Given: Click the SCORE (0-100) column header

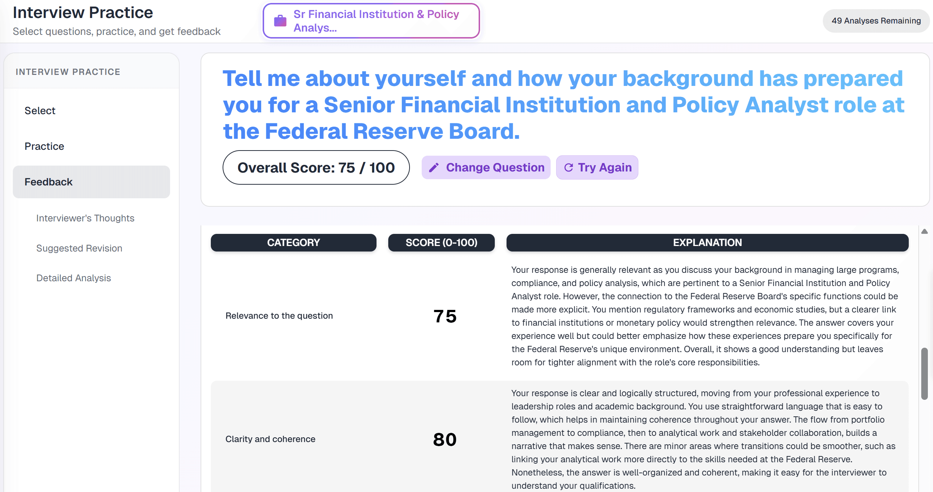Looking at the screenshot, I should (x=441, y=243).
